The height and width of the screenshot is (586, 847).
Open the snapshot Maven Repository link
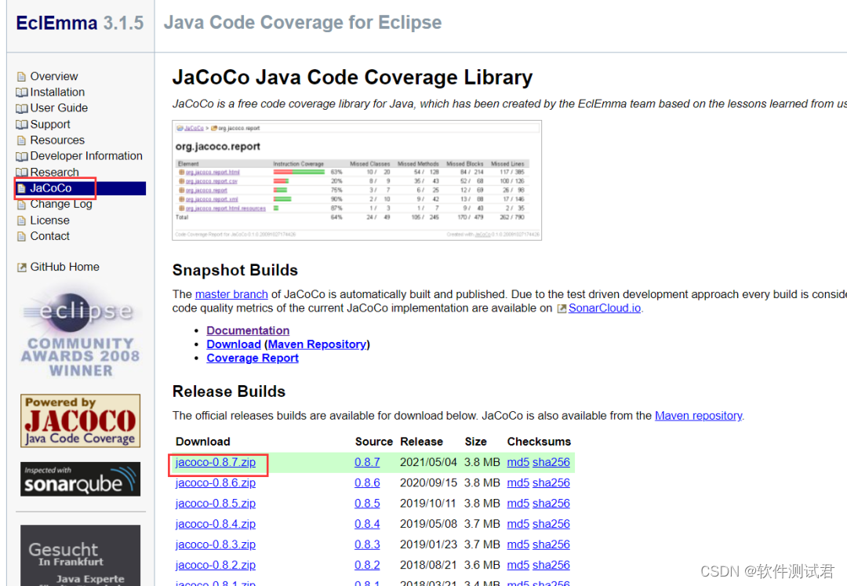(x=317, y=344)
